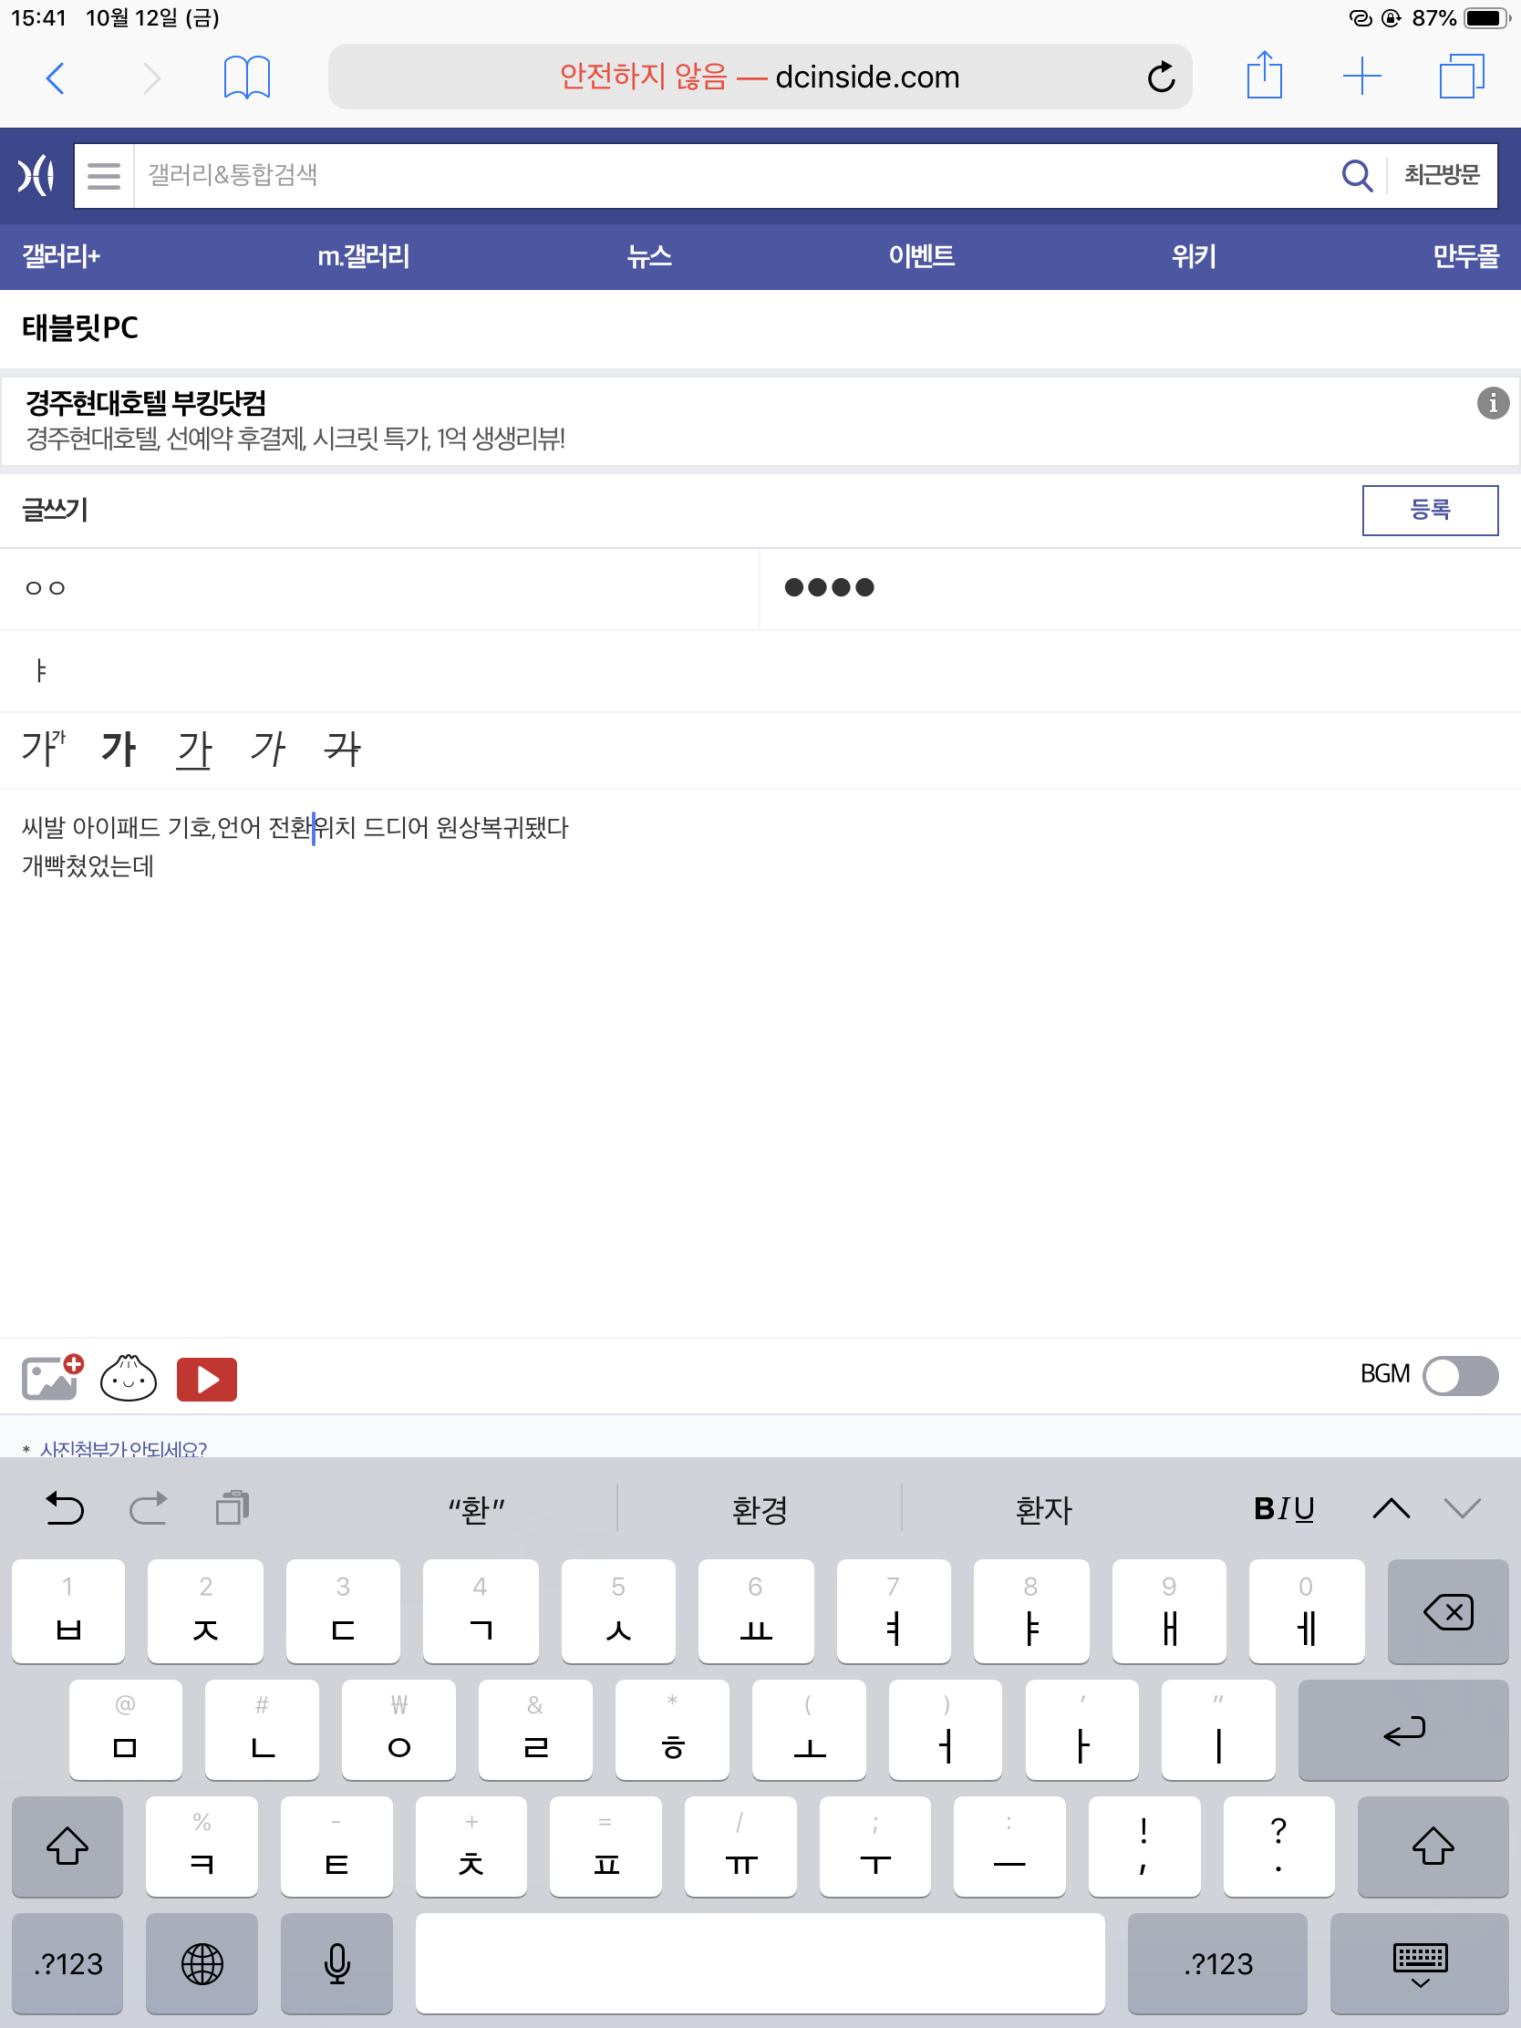1521x2028 pixels.
Task: Tap the Safari address bar
Action: pyautogui.click(x=760, y=77)
